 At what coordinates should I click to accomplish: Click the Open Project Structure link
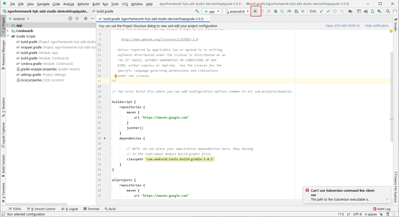342,26
